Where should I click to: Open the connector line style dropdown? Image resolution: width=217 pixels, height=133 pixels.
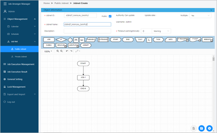pyautogui.click(x=78, y=51)
